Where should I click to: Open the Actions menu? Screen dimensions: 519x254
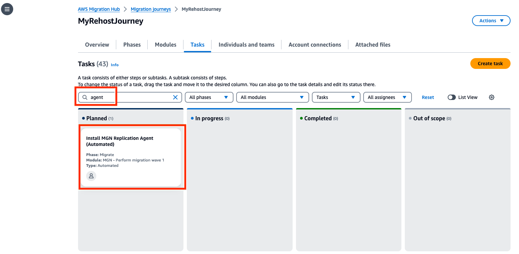[x=491, y=21]
